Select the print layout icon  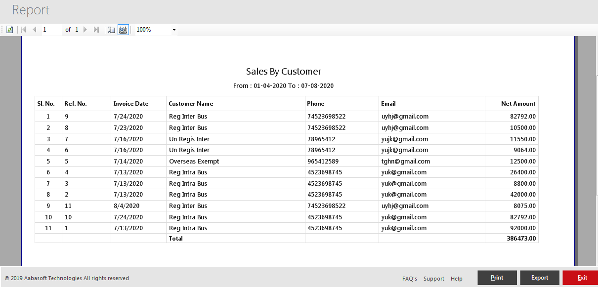coord(111,30)
